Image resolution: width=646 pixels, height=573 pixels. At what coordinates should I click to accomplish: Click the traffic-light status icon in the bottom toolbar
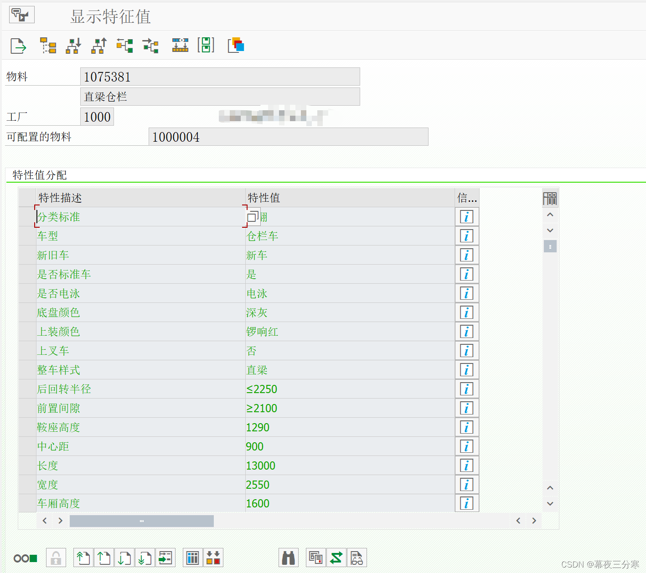(x=25, y=558)
